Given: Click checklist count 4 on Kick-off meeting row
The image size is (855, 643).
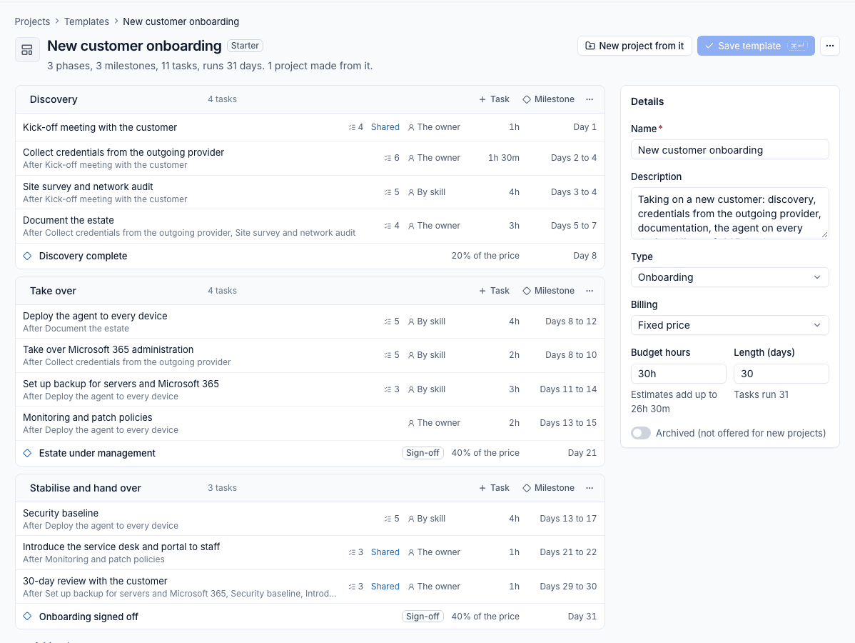Looking at the screenshot, I should click(x=355, y=127).
